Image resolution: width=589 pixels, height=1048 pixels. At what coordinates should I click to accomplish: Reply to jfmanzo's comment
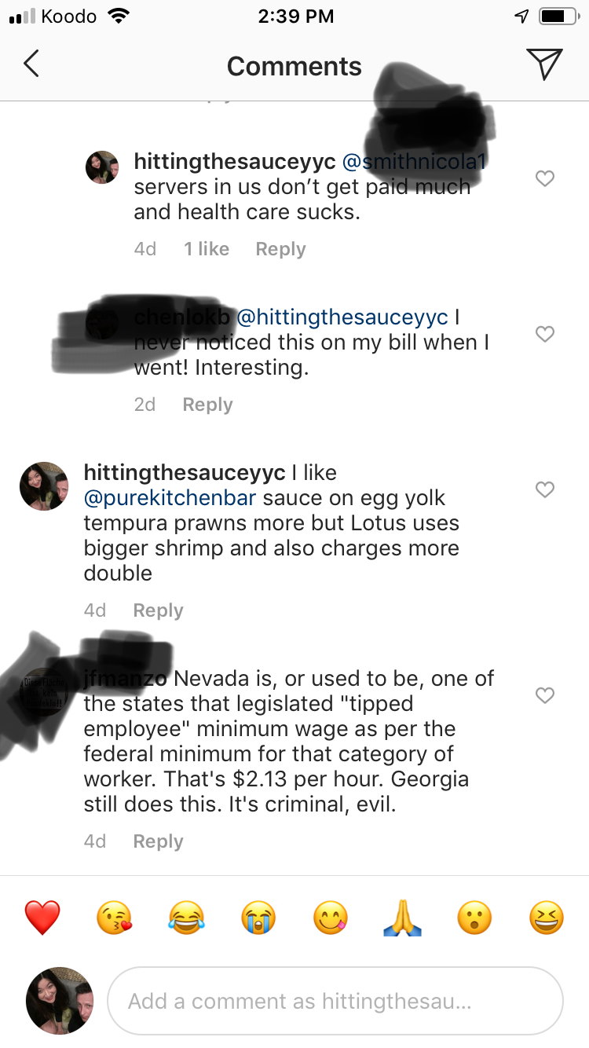tap(158, 841)
